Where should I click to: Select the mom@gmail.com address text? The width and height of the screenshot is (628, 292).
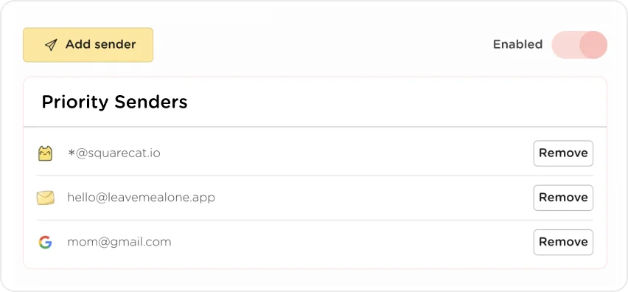point(119,242)
